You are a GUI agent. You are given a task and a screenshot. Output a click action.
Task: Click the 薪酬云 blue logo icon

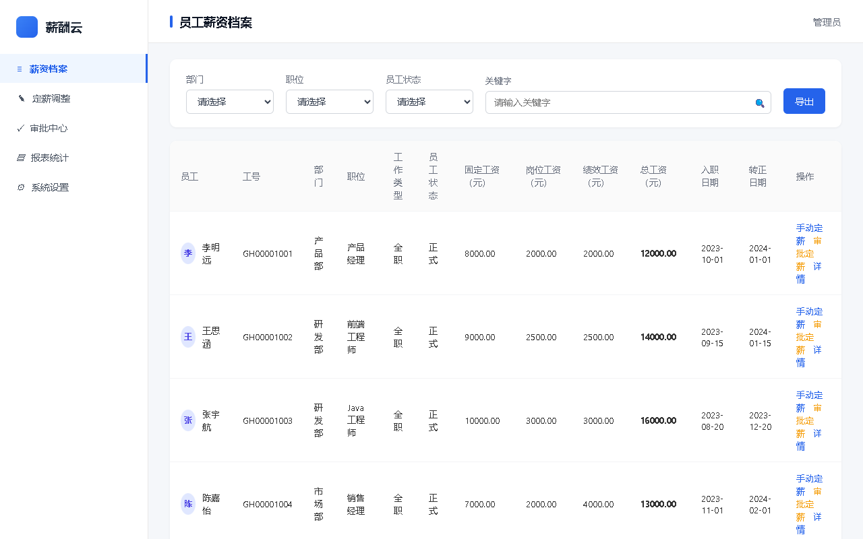pyautogui.click(x=27, y=27)
